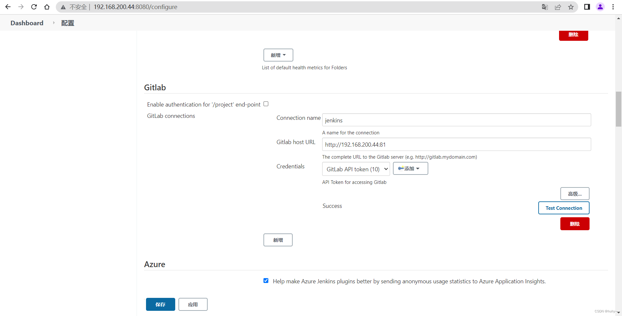This screenshot has height=316, width=622.
Task: Select 配置 in the breadcrumb trail
Action: coord(67,23)
